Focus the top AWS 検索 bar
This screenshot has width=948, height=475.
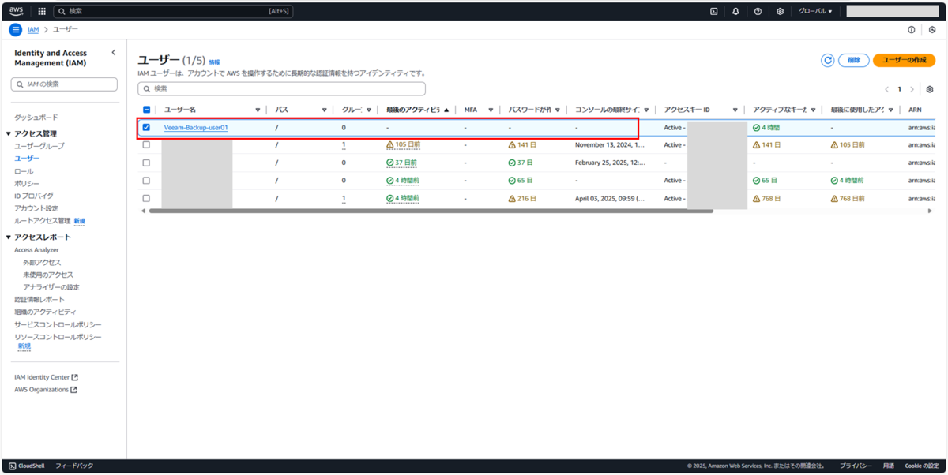point(175,11)
